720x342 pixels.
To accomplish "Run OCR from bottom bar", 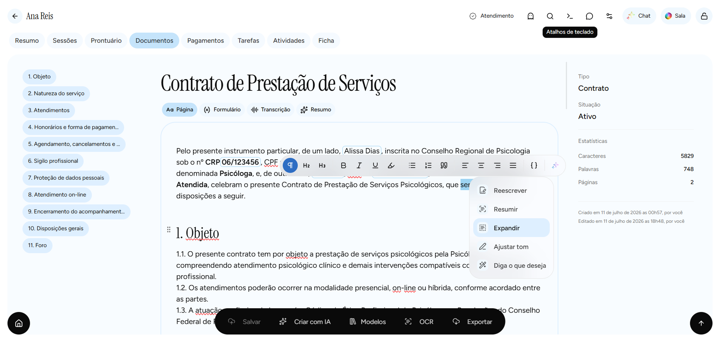I will 419,322.
